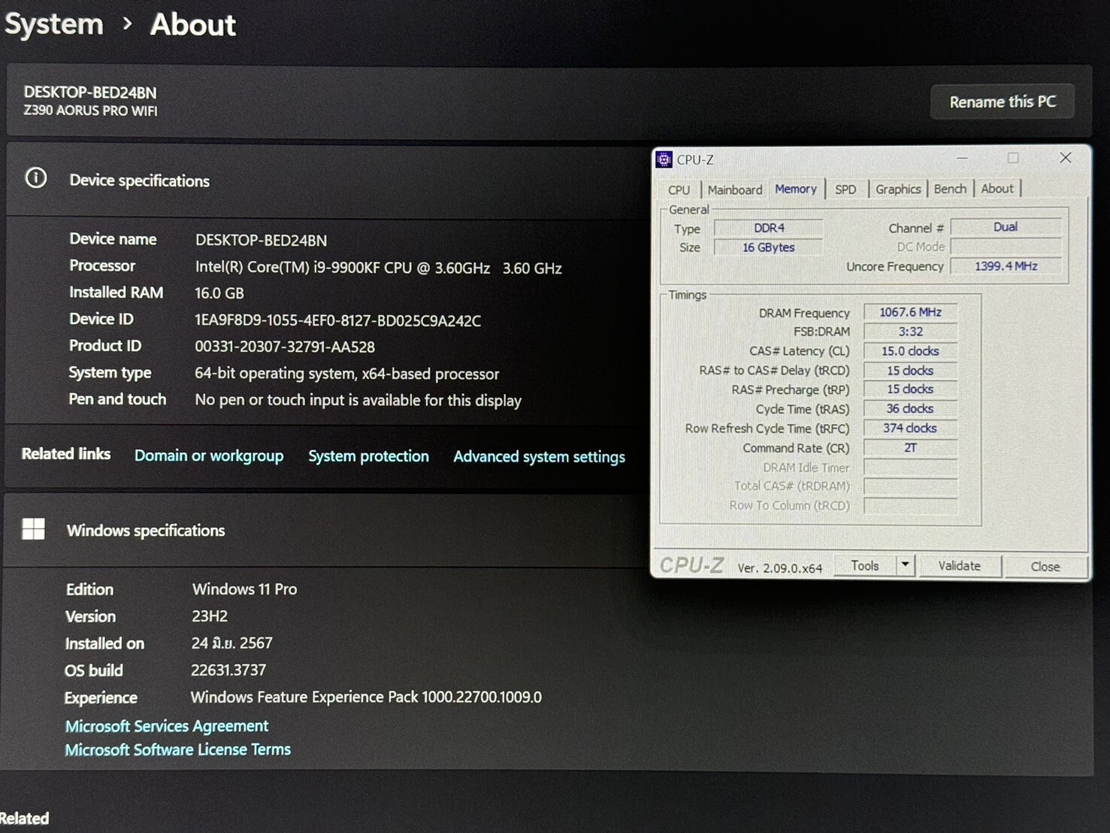Collapse the Windows specifications section header

[x=327, y=530]
